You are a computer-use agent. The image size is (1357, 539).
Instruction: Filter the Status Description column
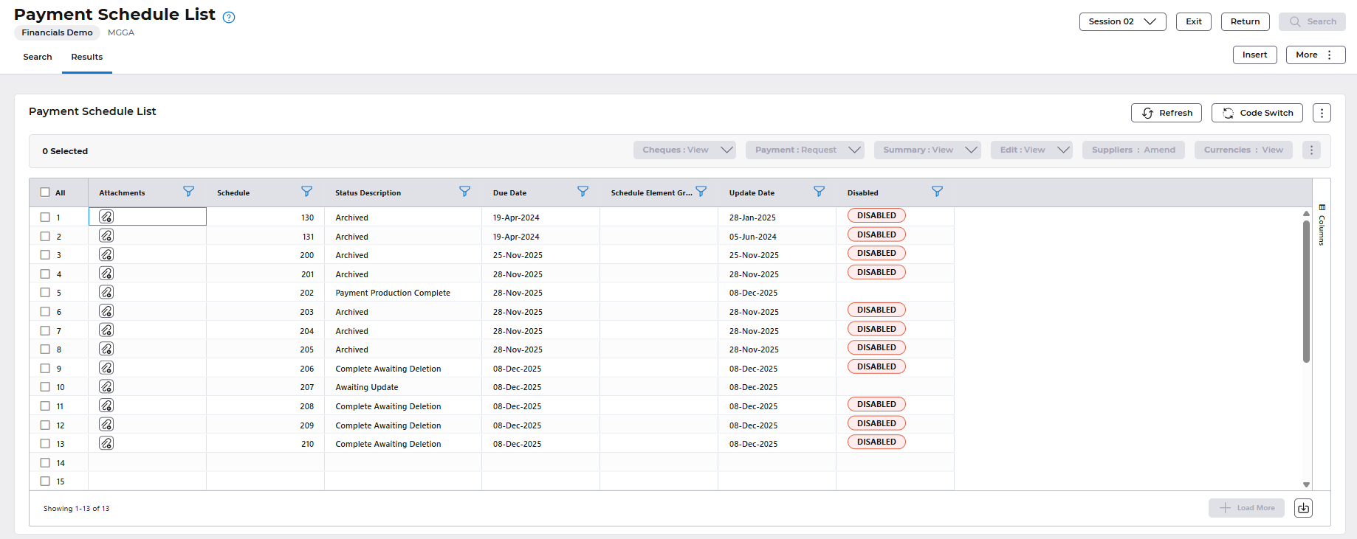point(464,192)
